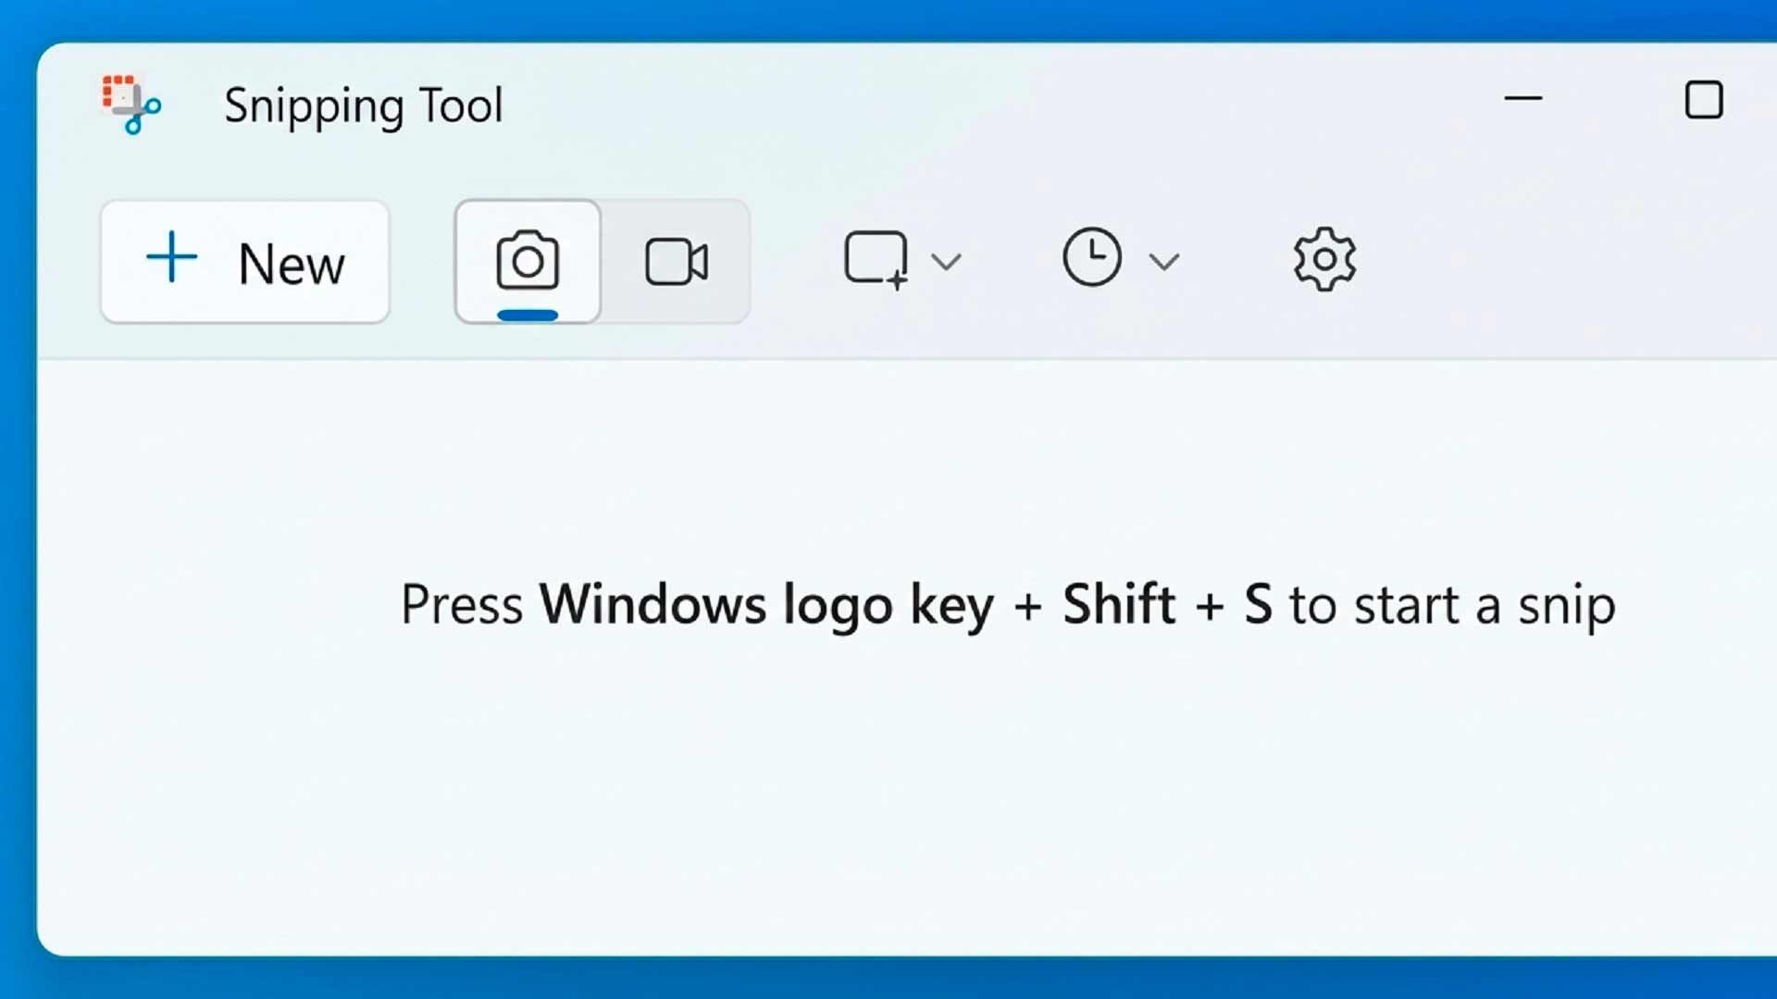Open Snipping Tool settings gear
Image resolution: width=1777 pixels, height=999 pixels.
(1323, 260)
